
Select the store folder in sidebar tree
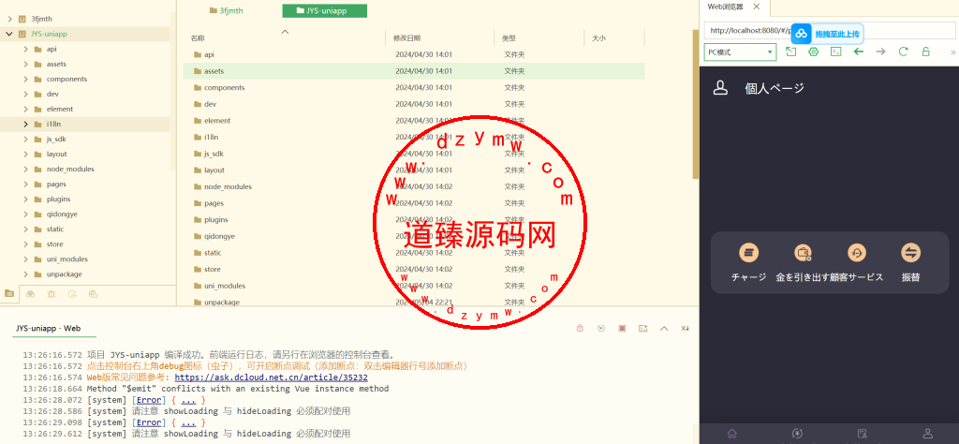55,244
